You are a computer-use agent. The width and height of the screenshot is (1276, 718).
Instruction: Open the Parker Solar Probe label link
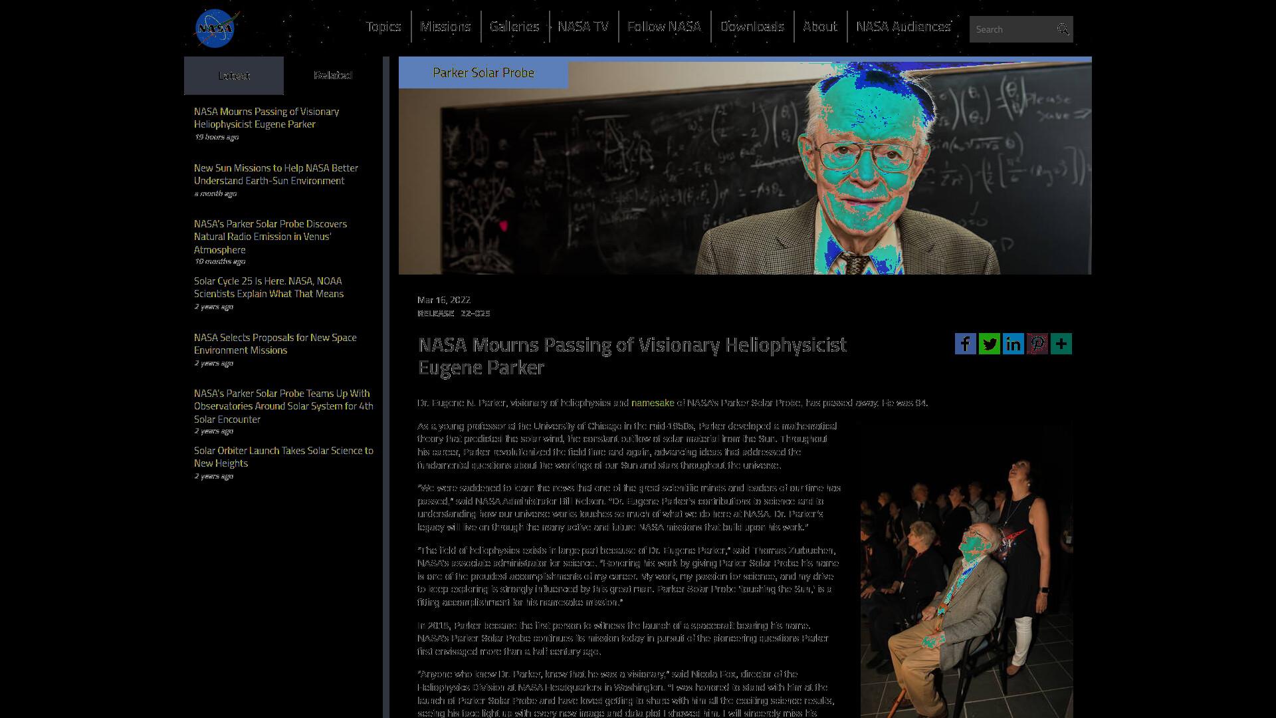[483, 73]
